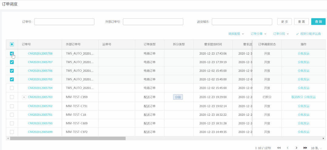Click the 分段 tag in split type column

(178, 97)
